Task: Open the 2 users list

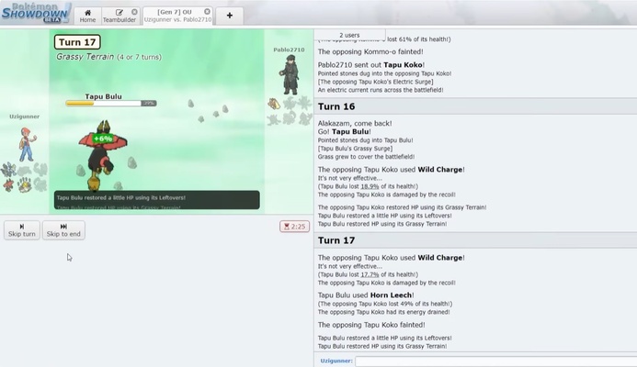Action: 349,35
